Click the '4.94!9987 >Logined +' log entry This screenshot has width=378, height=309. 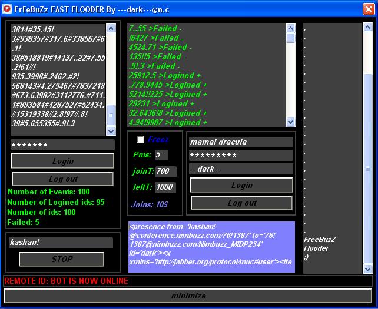pos(168,123)
